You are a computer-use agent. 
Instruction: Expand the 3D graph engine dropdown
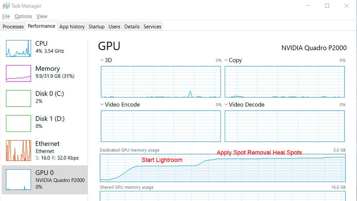pos(102,60)
